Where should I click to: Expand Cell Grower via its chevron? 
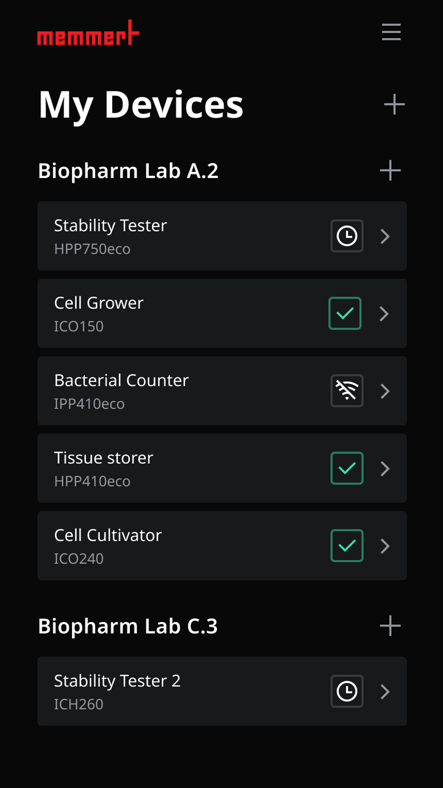(384, 314)
